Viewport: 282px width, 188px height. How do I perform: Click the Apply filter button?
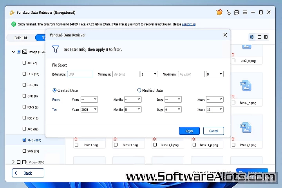189,131
